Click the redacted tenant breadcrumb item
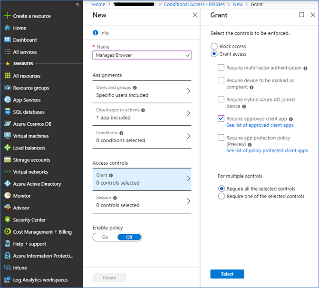Screen dimensions: 319x288 (x=135, y=4)
